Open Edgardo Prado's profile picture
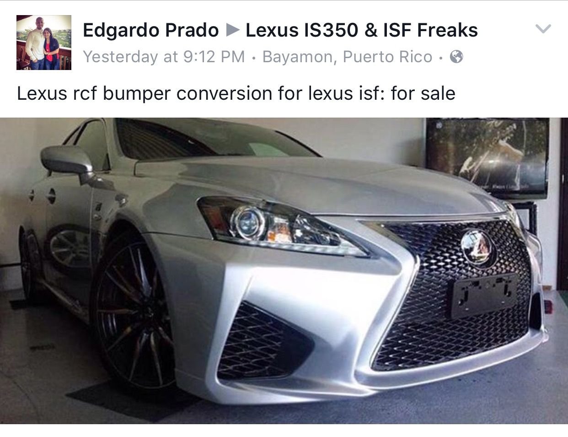The width and height of the screenshot is (568, 437). click(x=44, y=43)
